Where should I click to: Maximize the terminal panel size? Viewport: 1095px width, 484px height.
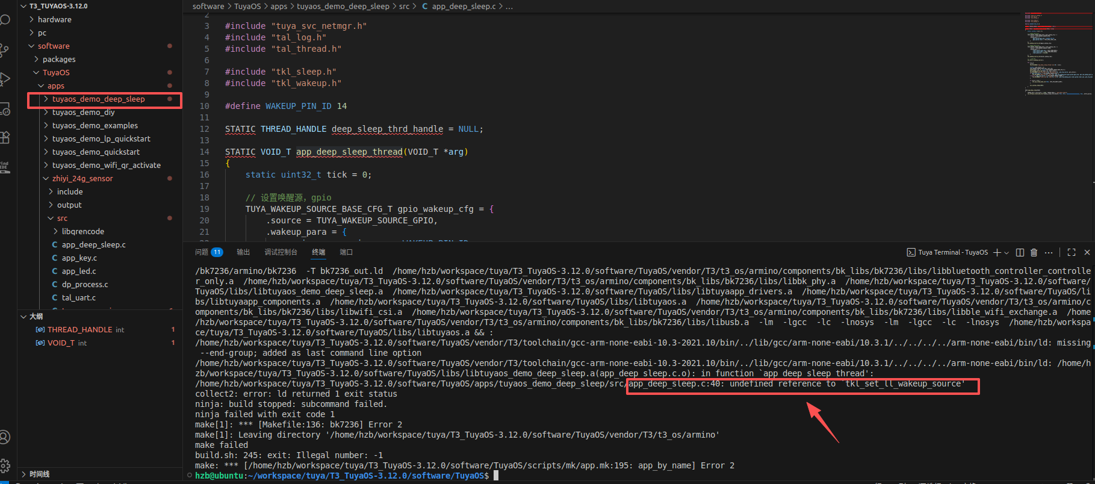tap(1072, 252)
